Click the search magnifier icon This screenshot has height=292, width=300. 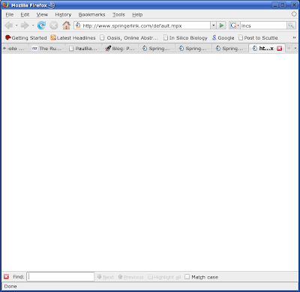click(291, 25)
